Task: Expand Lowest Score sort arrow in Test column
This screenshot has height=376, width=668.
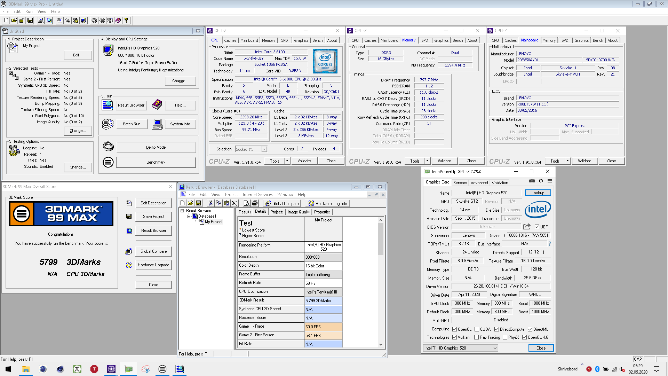Action: point(240,229)
